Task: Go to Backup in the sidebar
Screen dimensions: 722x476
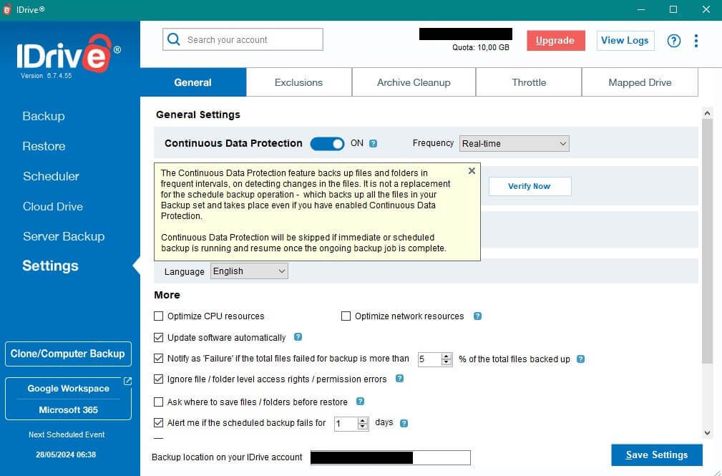Action: pyautogui.click(x=44, y=116)
